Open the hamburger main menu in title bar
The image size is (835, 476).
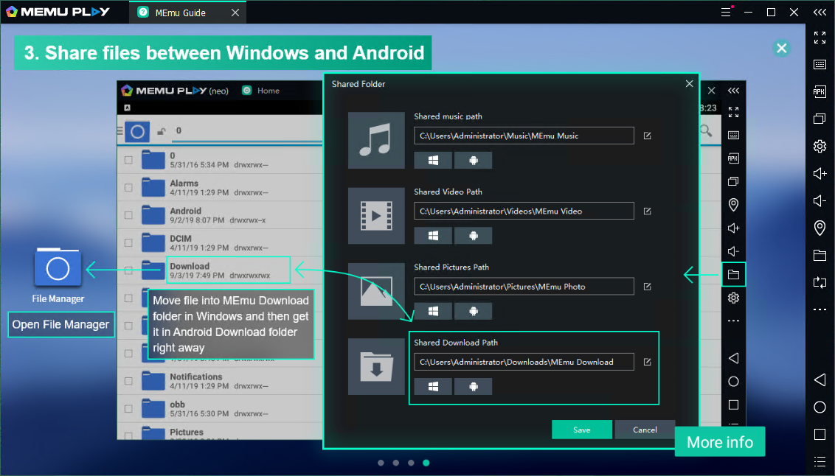coord(726,13)
